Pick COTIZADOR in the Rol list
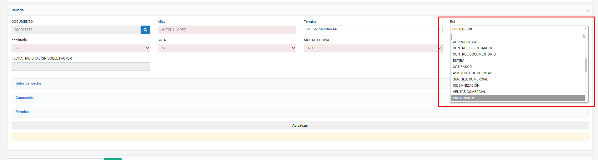This screenshot has height=160, width=598. [x=462, y=67]
